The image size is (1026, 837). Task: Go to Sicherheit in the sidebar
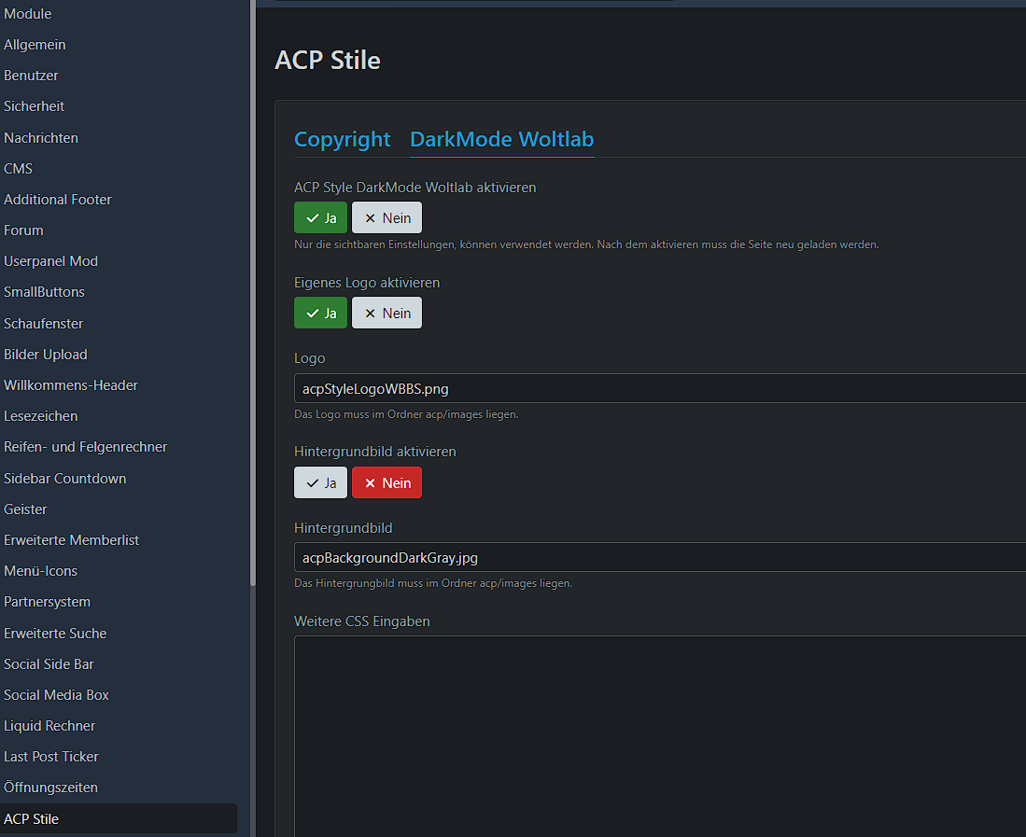(34, 106)
